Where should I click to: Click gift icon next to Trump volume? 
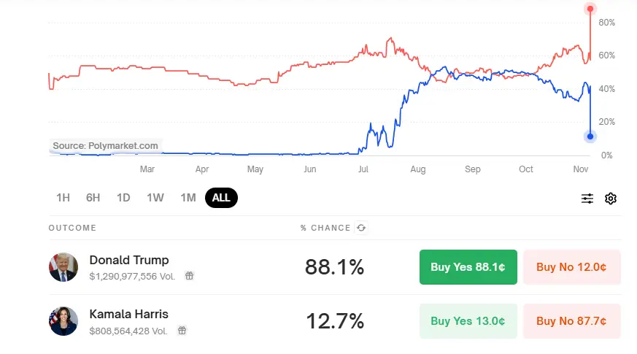[189, 276]
